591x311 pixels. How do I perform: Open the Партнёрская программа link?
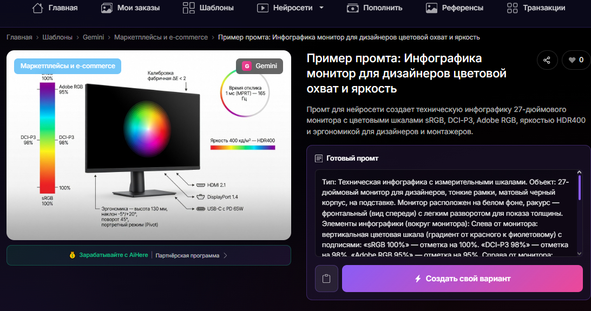[187, 256]
